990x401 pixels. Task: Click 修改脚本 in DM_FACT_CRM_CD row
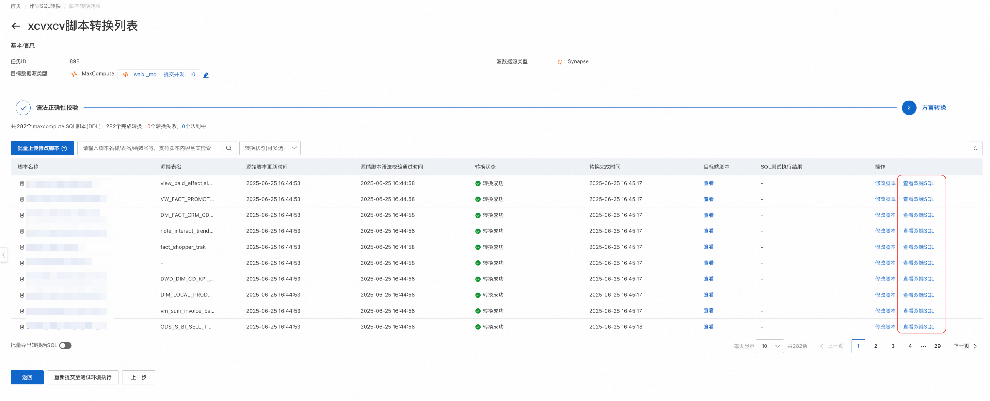click(885, 215)
